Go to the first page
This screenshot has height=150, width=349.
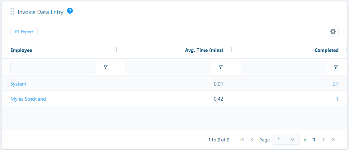[242, 139]
